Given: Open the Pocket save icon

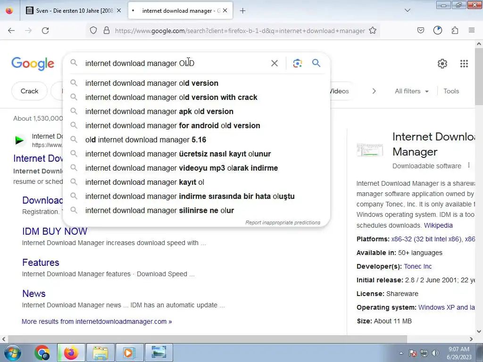Looking at the screenshot, I should point(421,30).
